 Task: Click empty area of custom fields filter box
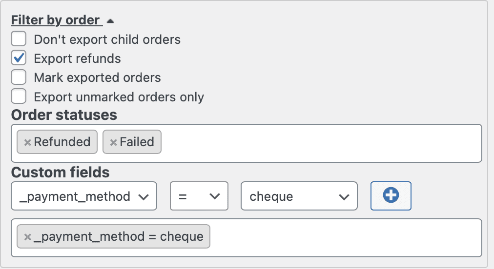tap(342, 238)
